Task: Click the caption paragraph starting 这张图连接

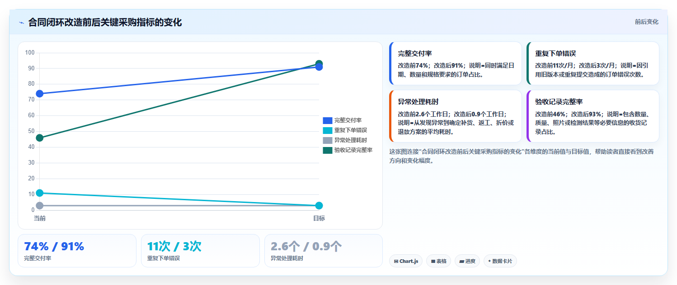Action: tap(522, 156)
